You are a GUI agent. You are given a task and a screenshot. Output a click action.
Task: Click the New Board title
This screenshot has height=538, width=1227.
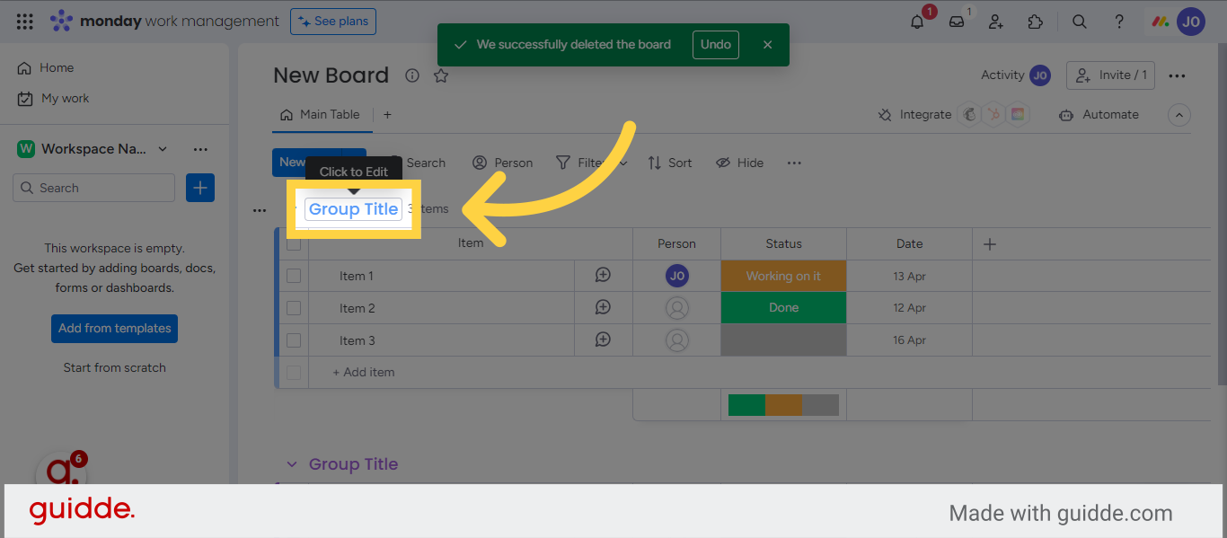coord(331,75)
